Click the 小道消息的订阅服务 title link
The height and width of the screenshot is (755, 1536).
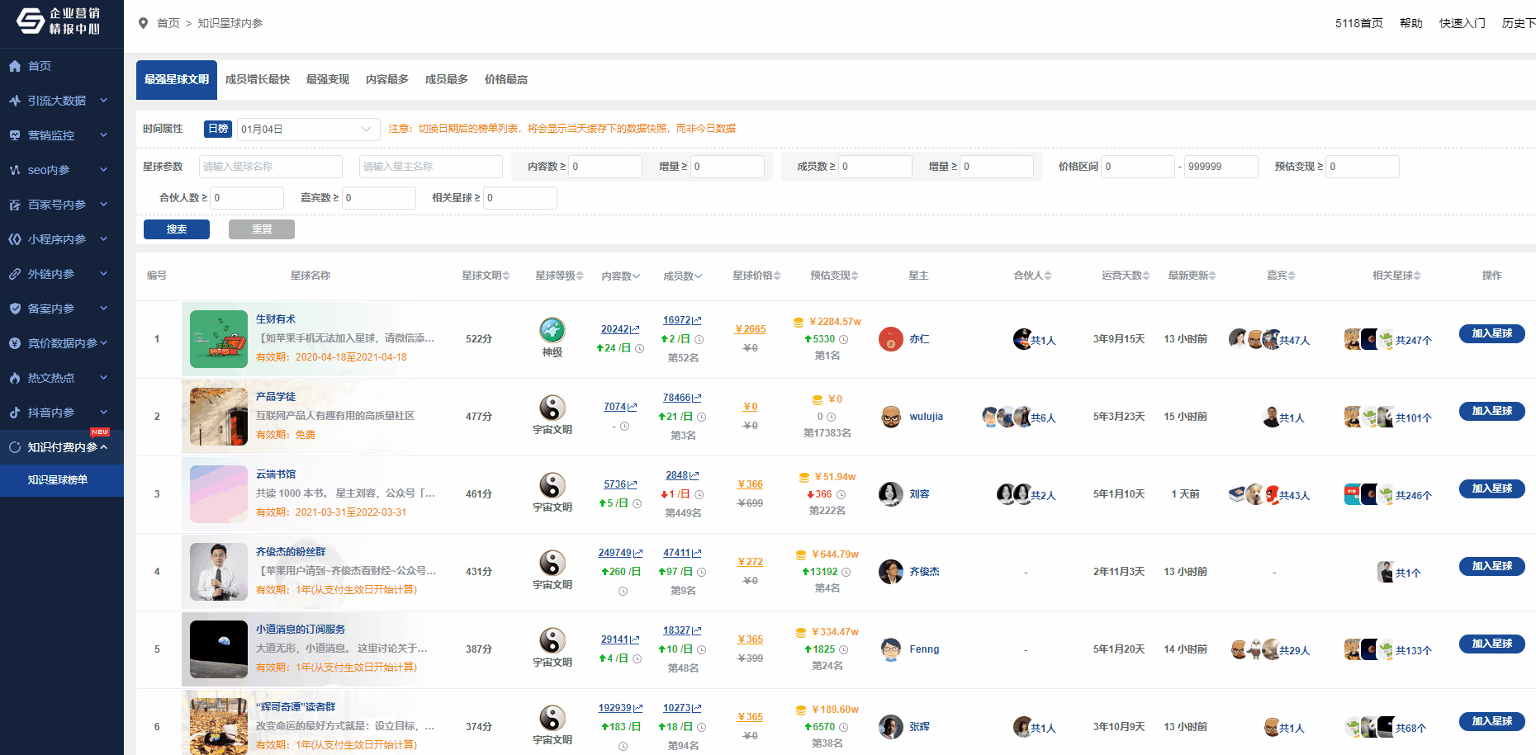click(301, 630)
